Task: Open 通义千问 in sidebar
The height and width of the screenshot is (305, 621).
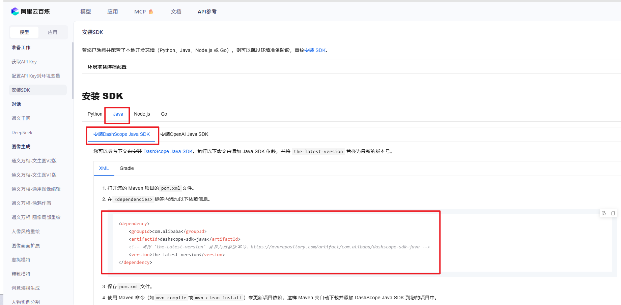Action: tap(21, 118)
